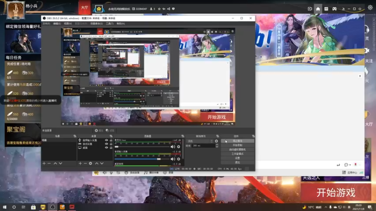Toggle lock on game capture source
This screenshot has width=376, height=211.
point(111,144)
